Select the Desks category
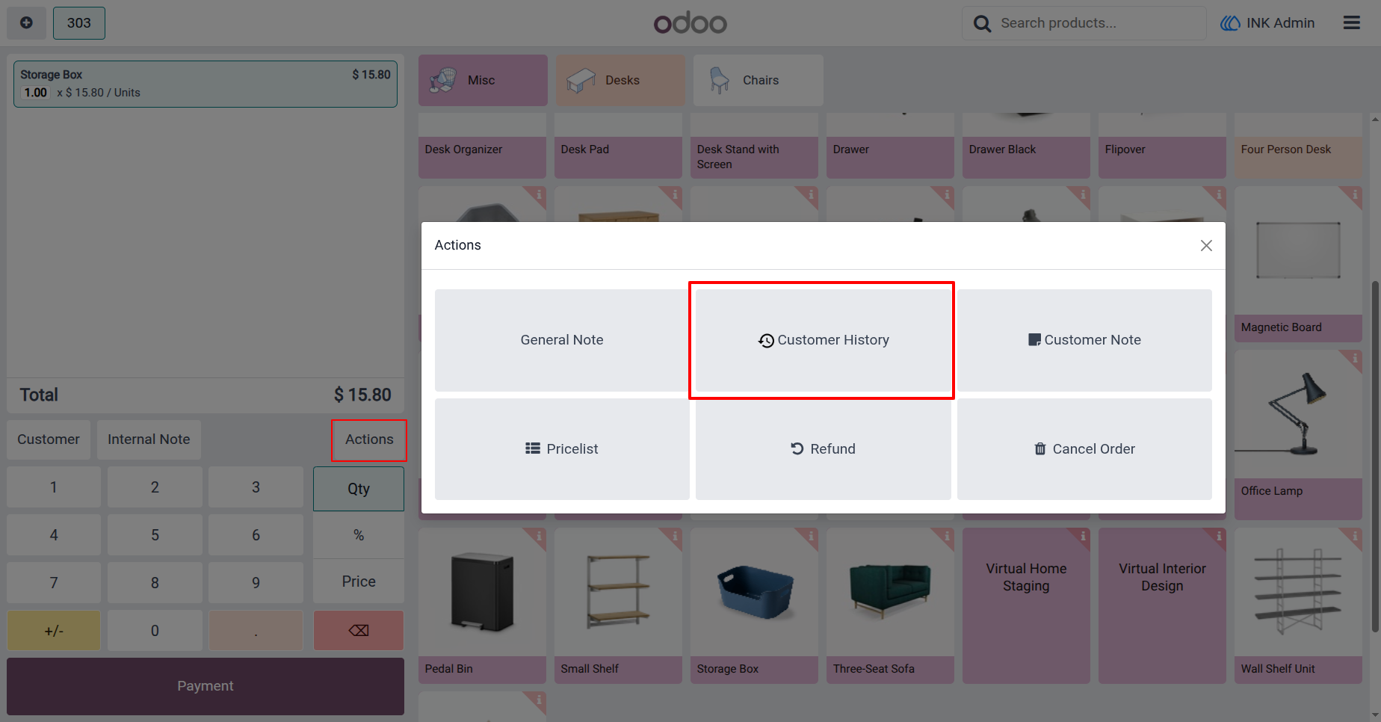Screen dimensions: 1381x722 (620, 80)
